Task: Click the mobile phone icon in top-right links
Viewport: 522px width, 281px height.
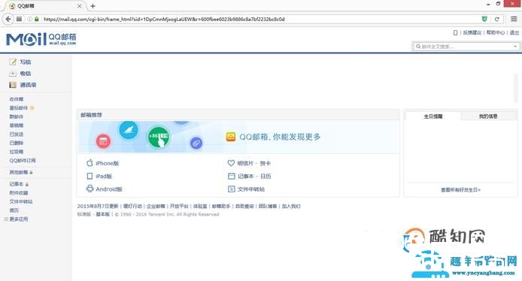Action: click(455, 32)
